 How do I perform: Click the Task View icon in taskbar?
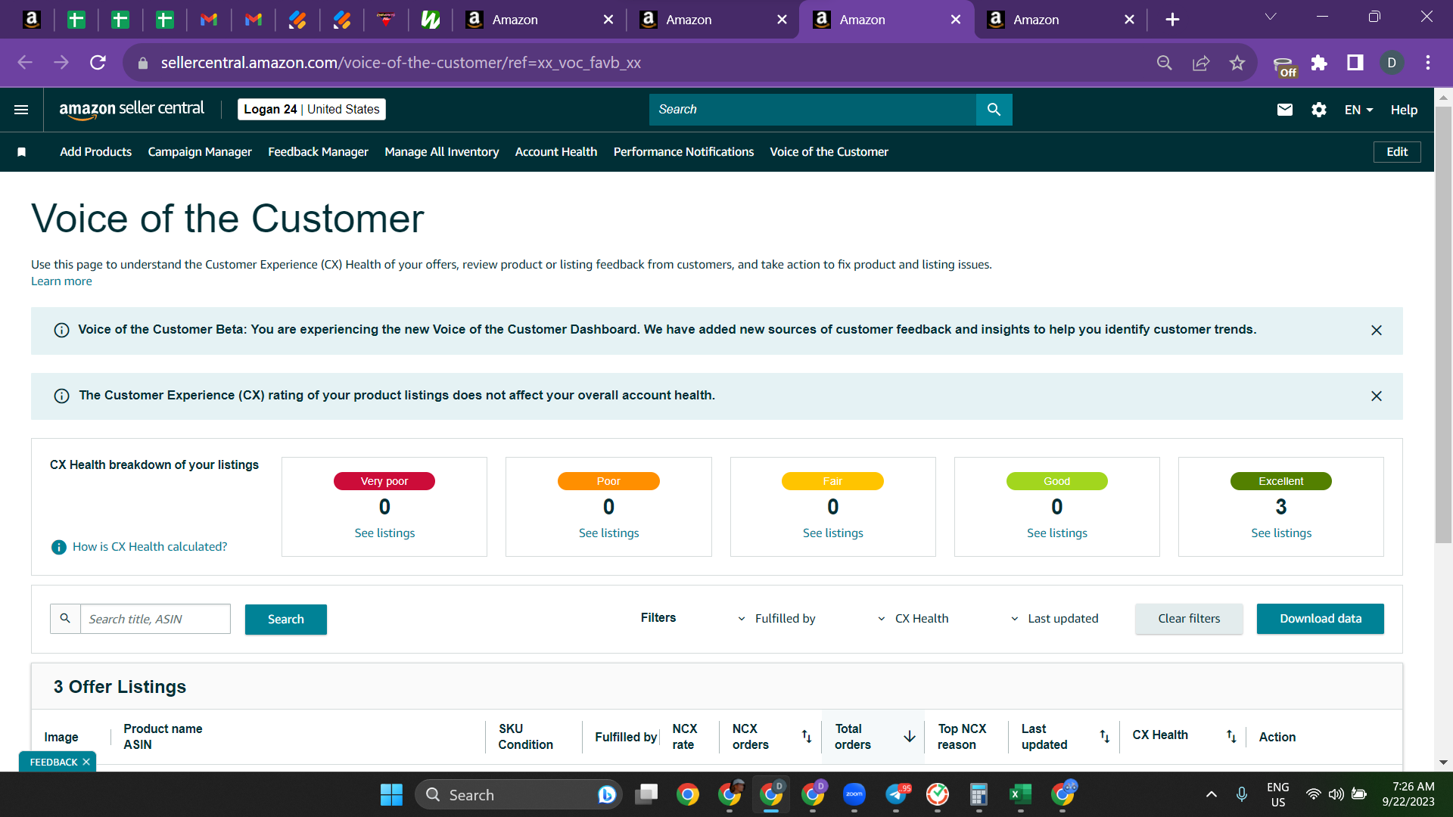[x=646, y=794]
